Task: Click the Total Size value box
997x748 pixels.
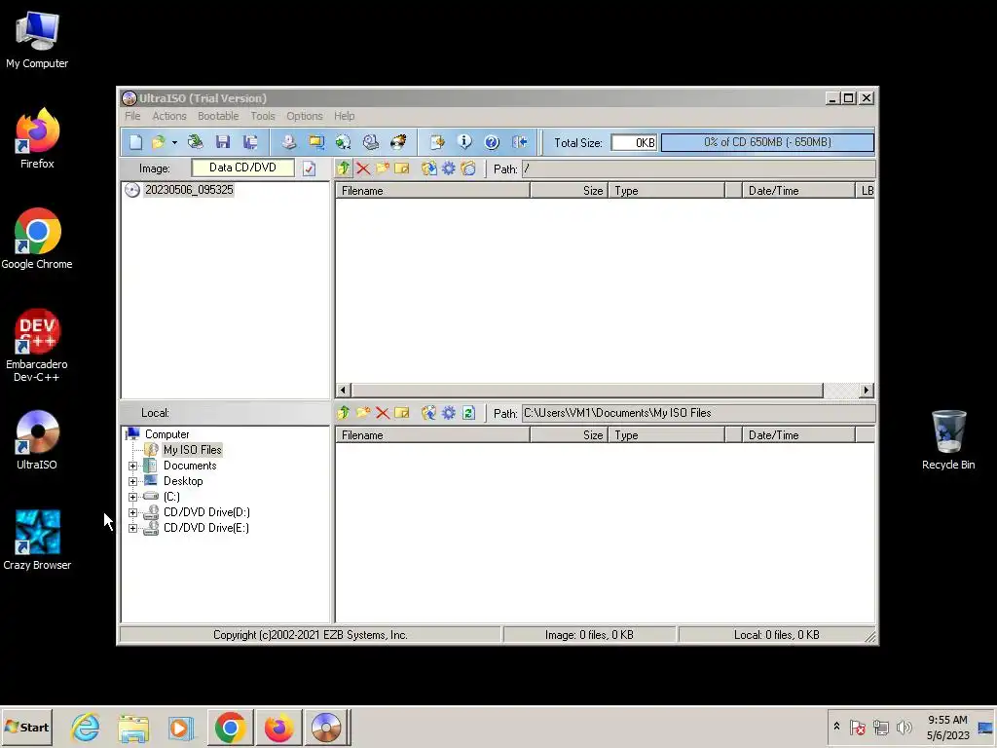Action: [634, 142]
